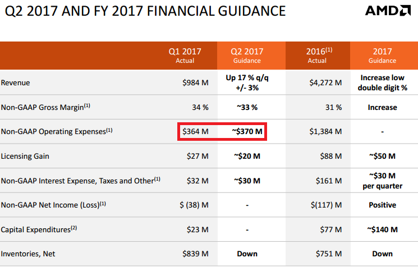Click the 2017 Guidance column header
418x267 pixels.
(x=382, y=55)
